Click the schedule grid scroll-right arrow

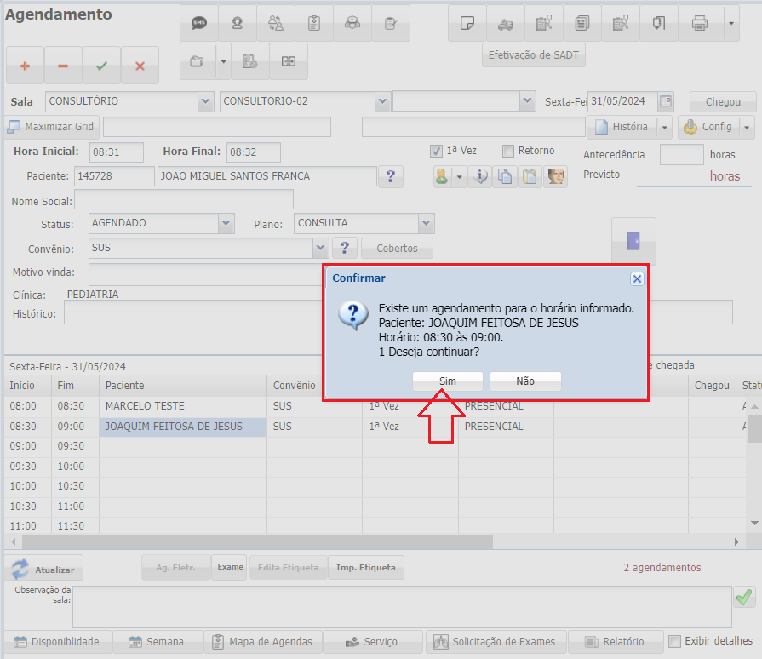click(x=736, y=542)
